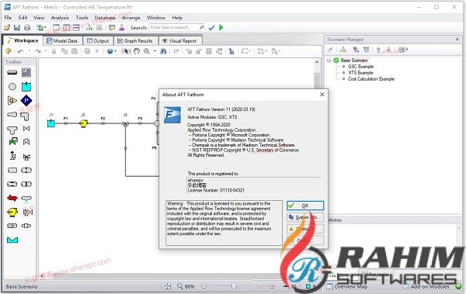Viewport: 466px width, 294px height.
Task: Click the zoom-out minus button in the status bar
Action: coord(203,286)
